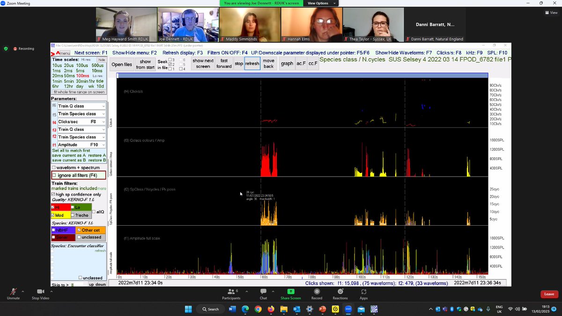Toggle high sp confidence only checkbox
Image resolution: width=562 pixels, height=316 pixels.
(53, 194)
